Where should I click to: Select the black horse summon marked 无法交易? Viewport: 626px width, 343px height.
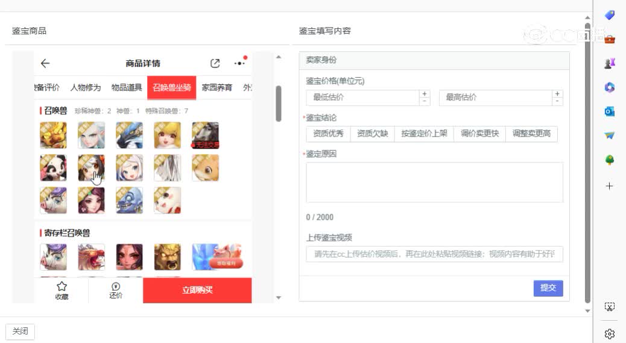(205, 135)
